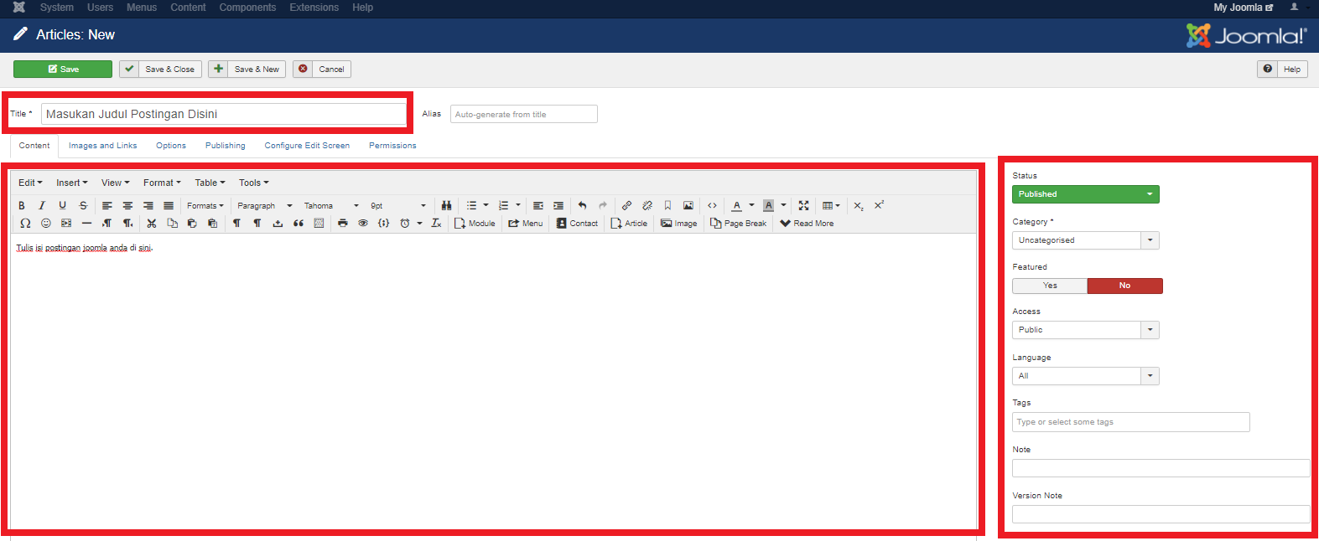Click the Alias input field
The image size is (1319, 541).
point(524,114)
